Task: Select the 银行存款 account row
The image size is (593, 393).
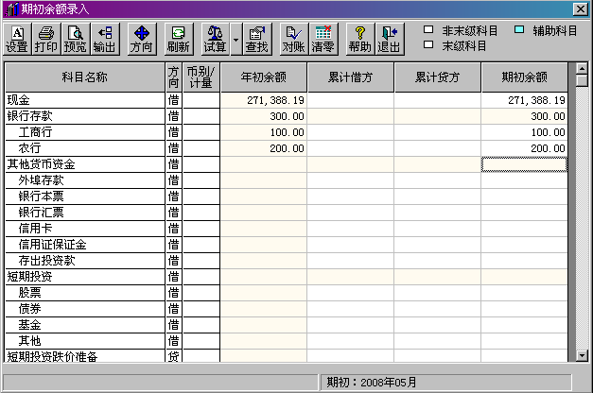Action: pos(85,116)
